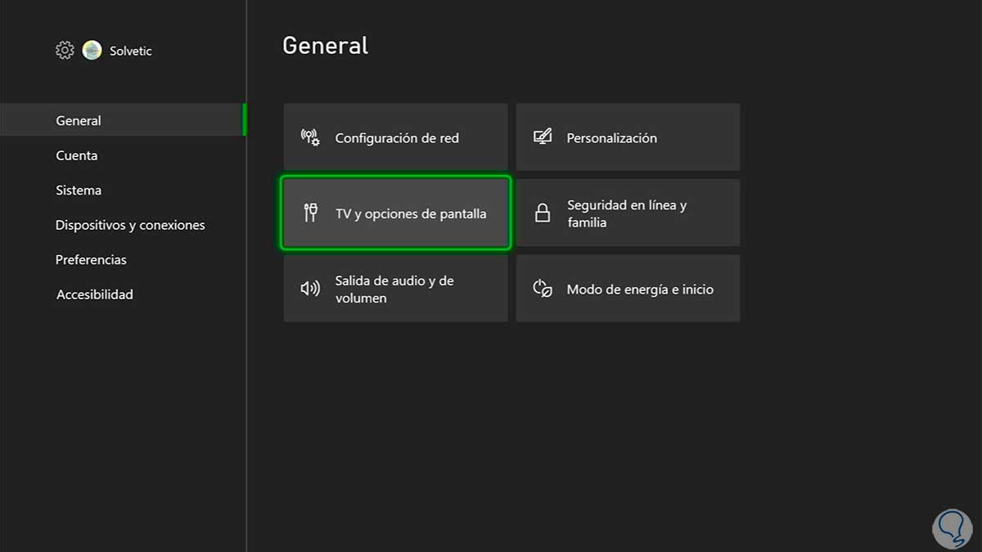Open the Personalización tile
This screenshot has height=552, width=982.
click(x=628, y=137)
